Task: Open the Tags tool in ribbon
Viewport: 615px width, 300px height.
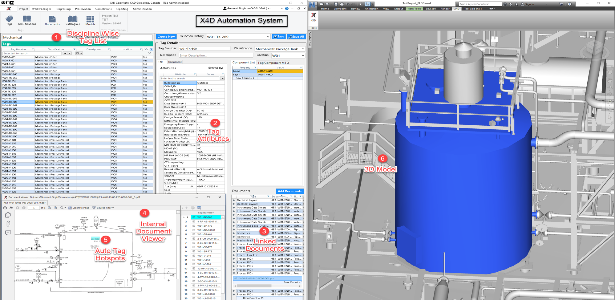Action: point(9,20)
